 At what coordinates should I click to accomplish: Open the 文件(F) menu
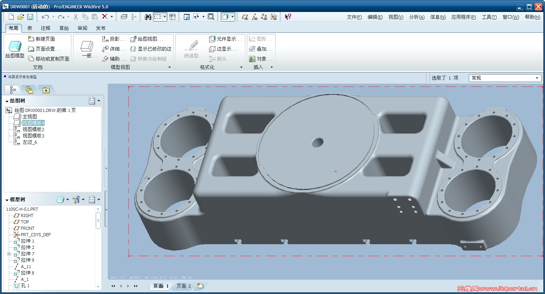tap(354, 17)
